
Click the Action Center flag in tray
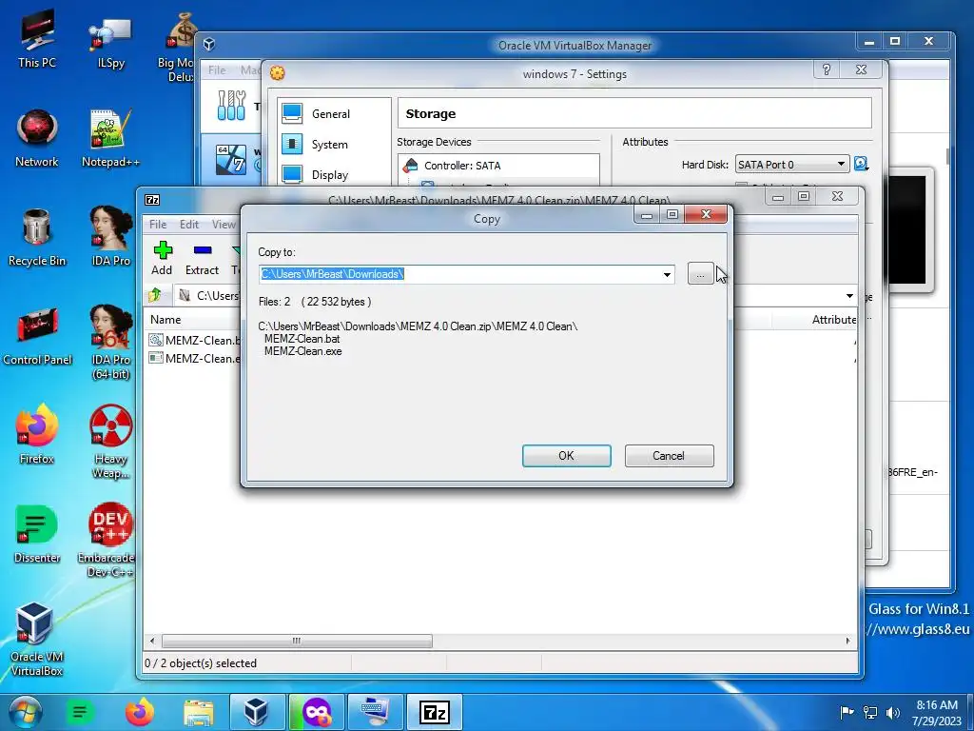pyautogui.click(x=847, y=713)
